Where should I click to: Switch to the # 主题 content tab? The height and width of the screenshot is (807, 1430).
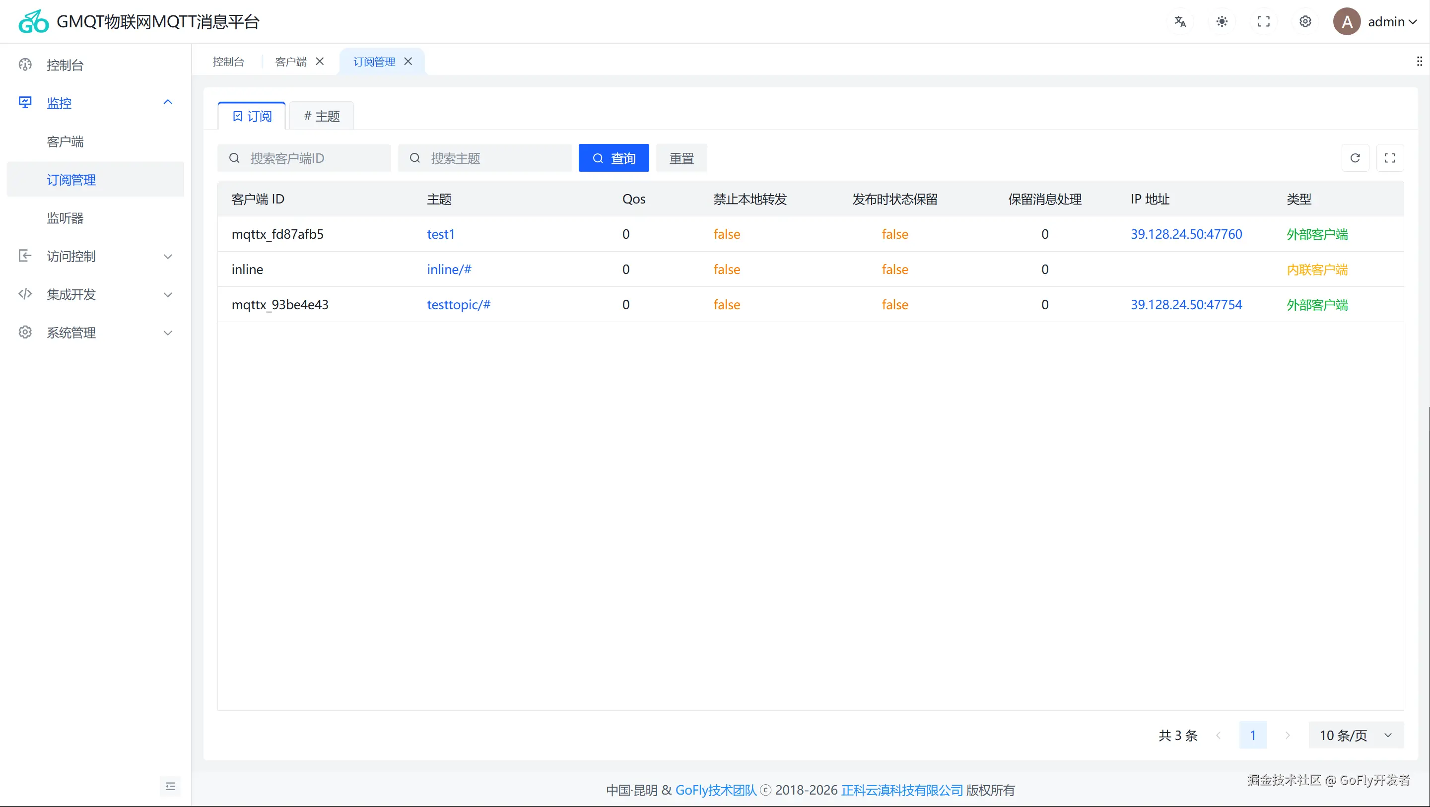[x=322, y=116]
